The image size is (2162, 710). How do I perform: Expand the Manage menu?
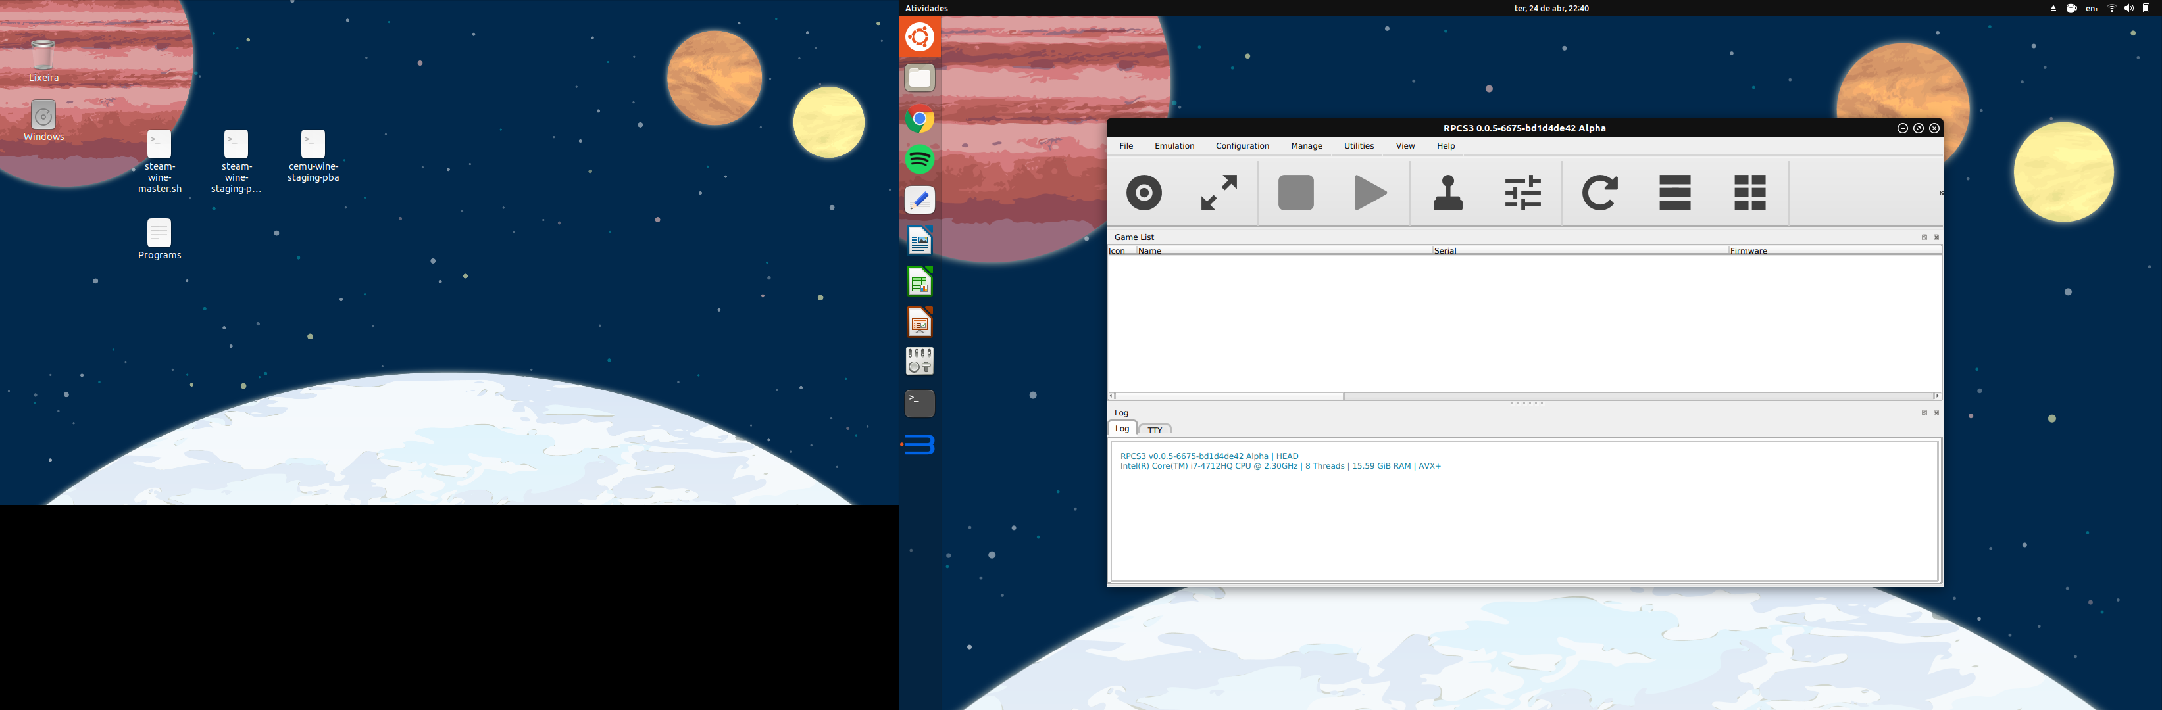[1306, 146]
